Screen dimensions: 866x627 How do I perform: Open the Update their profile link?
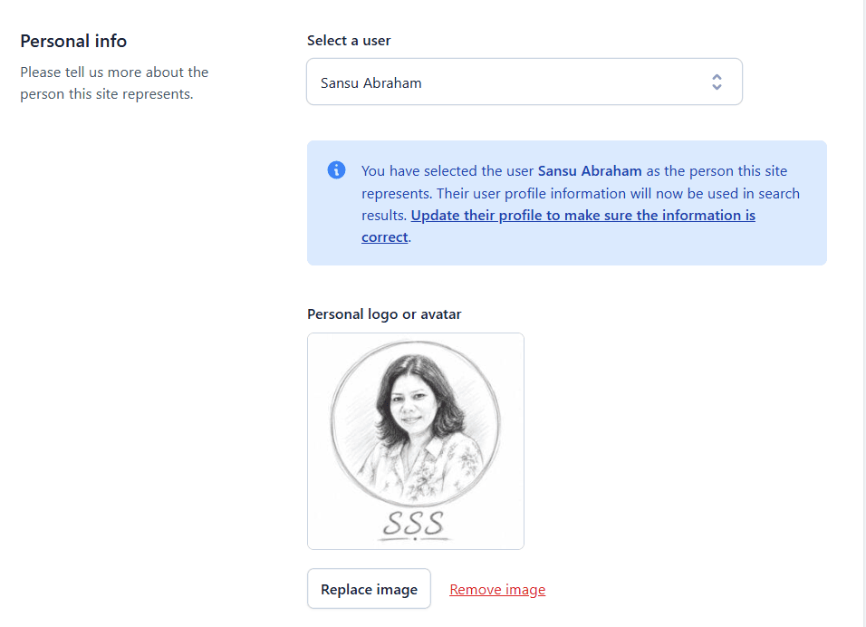click(582, 216)
